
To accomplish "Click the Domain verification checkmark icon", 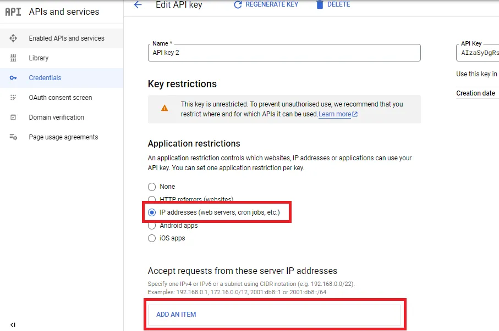I will [12, 117].
